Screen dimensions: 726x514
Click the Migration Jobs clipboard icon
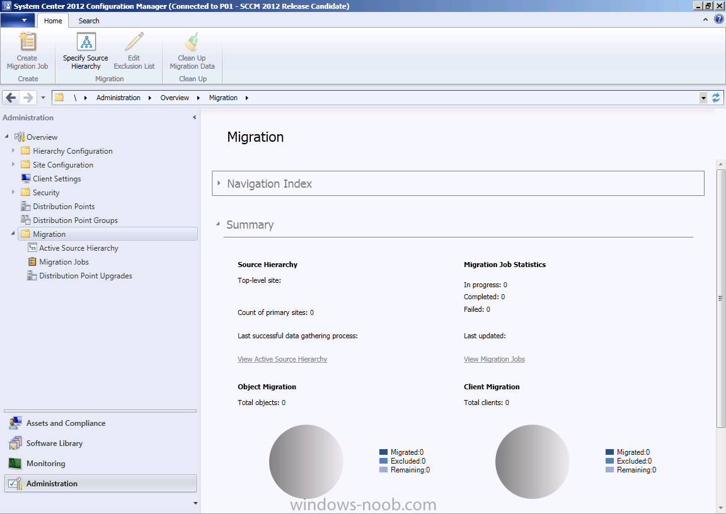pyautogui.click(x=32, y=261)
